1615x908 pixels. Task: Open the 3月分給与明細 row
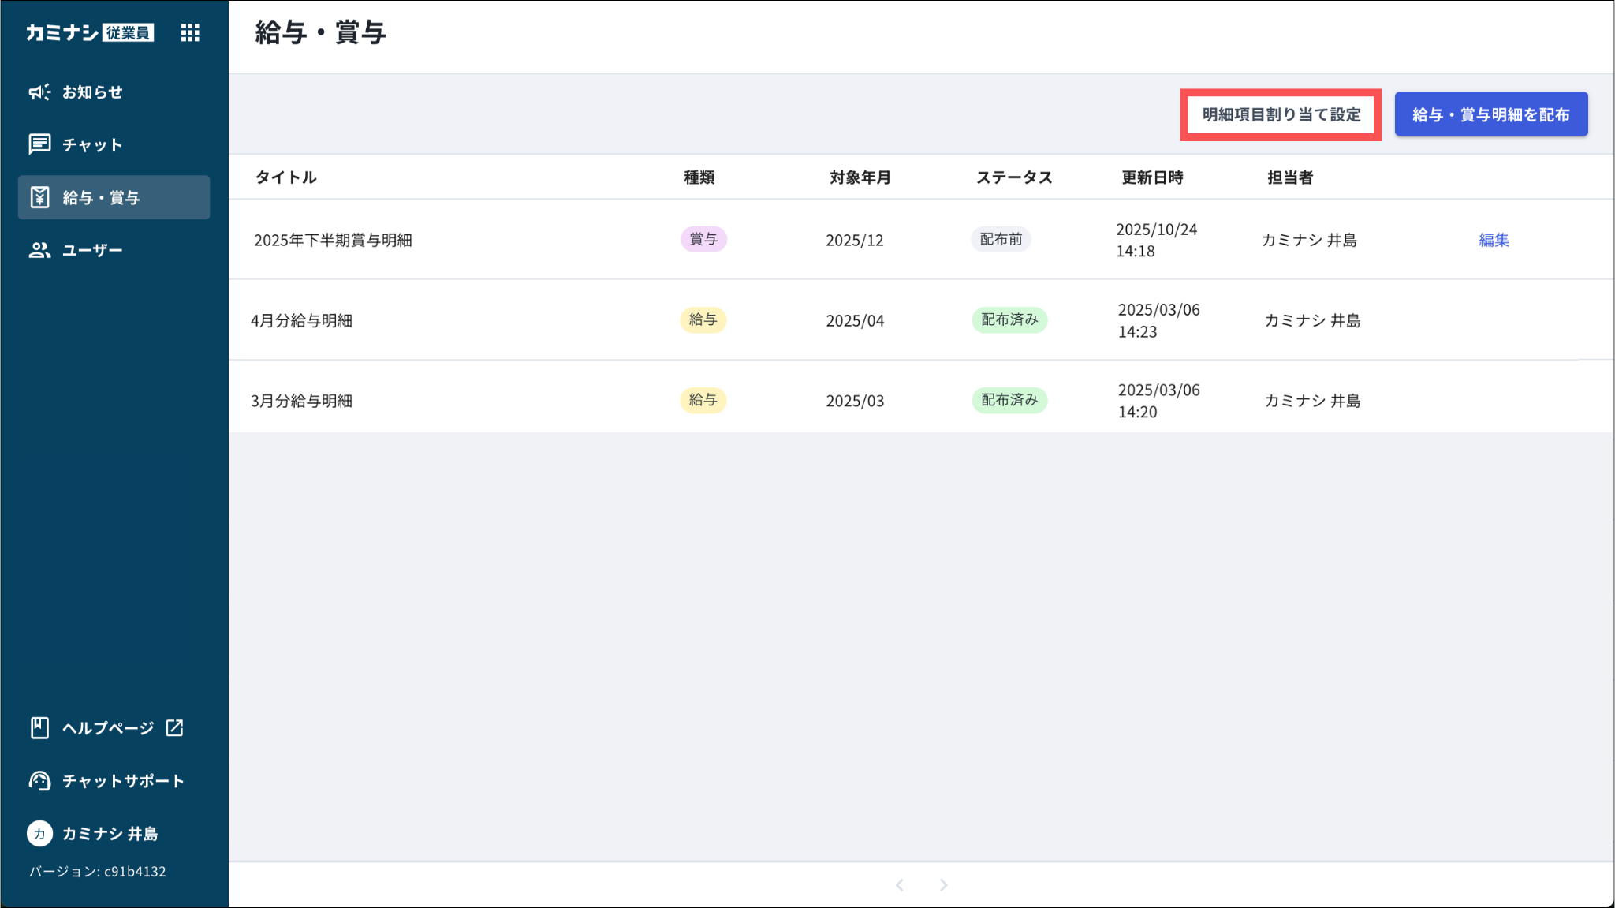(302, 401)
